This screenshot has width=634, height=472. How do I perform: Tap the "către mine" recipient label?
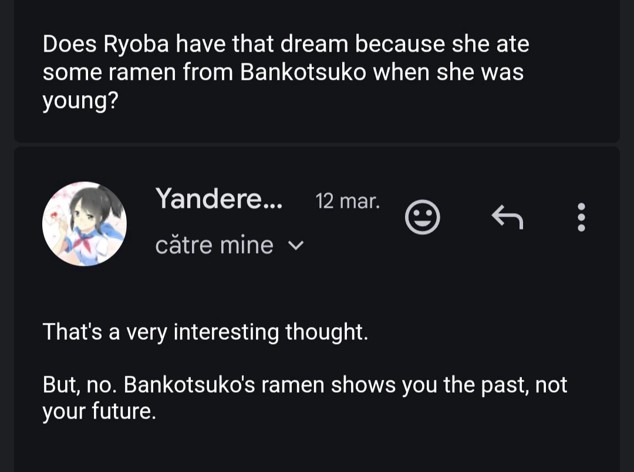click(214, 245)
